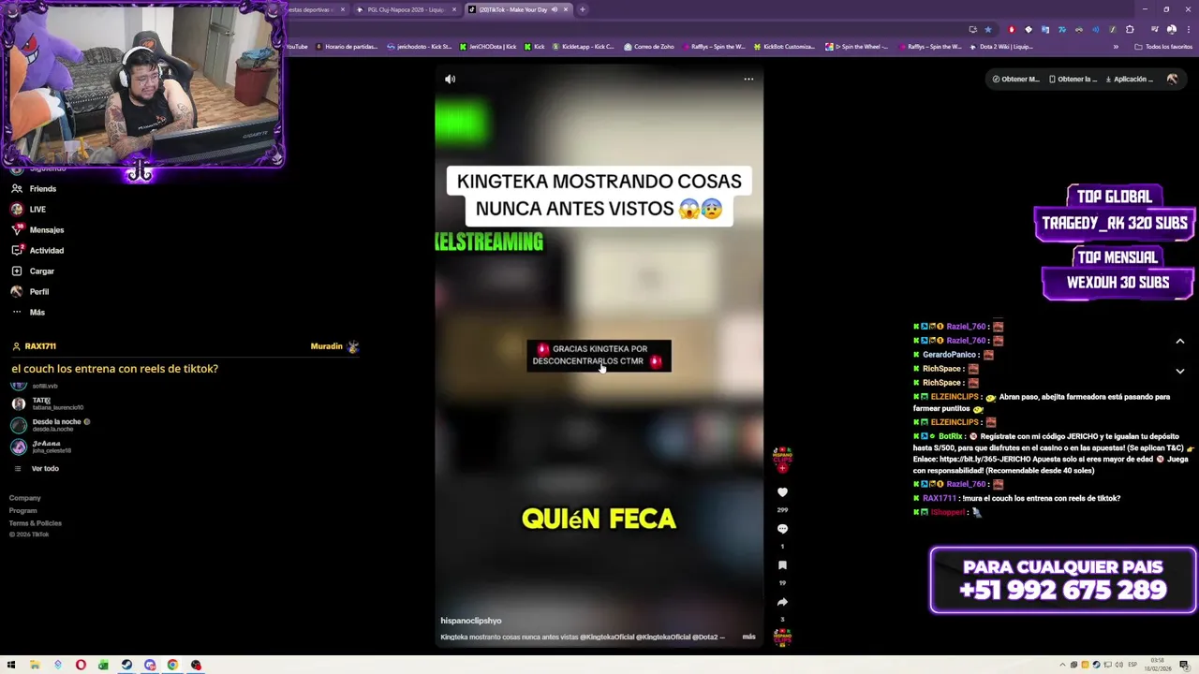Click the video caption text about Kingteka
Viewport: 1199px width, 674px height.
pyautogui.click(x=582, y=637)
